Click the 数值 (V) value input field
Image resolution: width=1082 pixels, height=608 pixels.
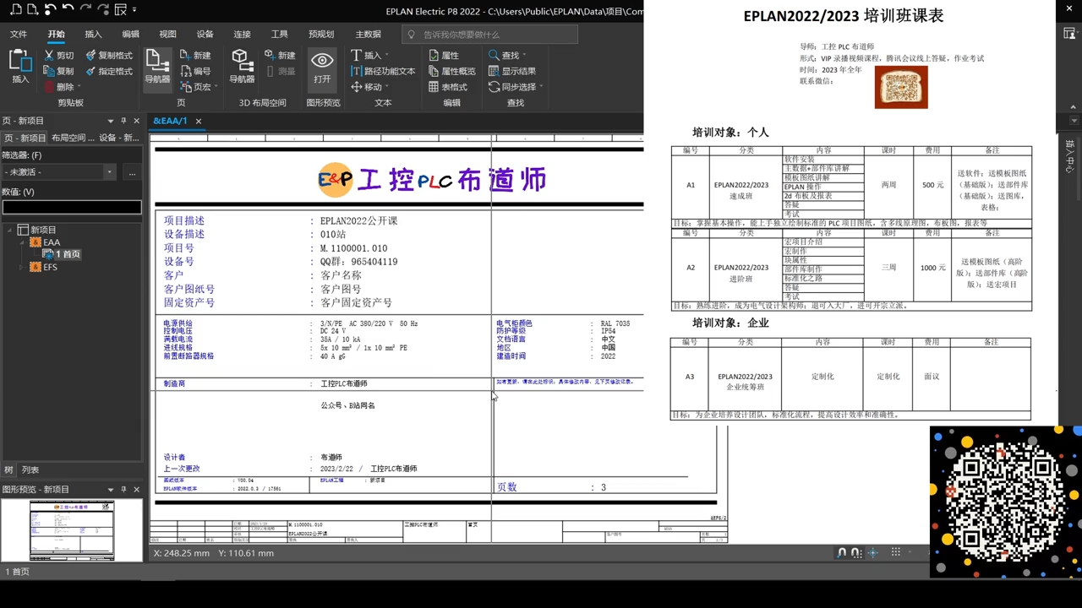72,207
